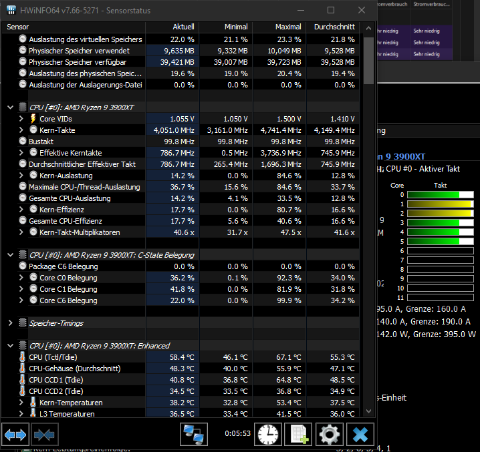Click the collapse columns inward arrows button
The image size is (480, 452).
click(x=44, y=434)
